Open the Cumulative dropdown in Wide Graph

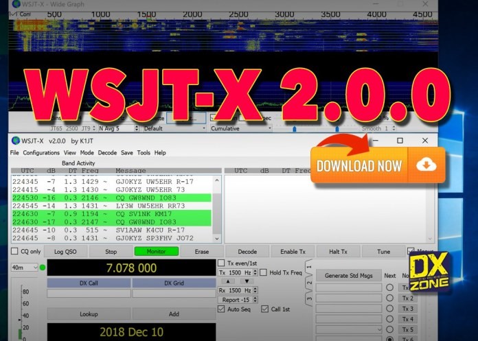(241, 128)
